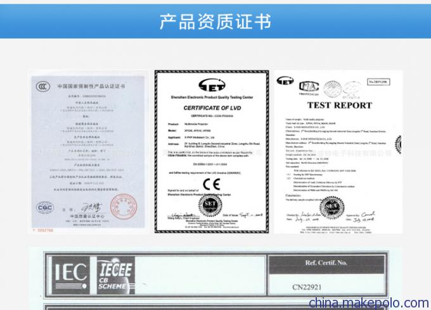Open the Certificate of LVD image
The image size is (431, 310).
[x=212, y=152]
